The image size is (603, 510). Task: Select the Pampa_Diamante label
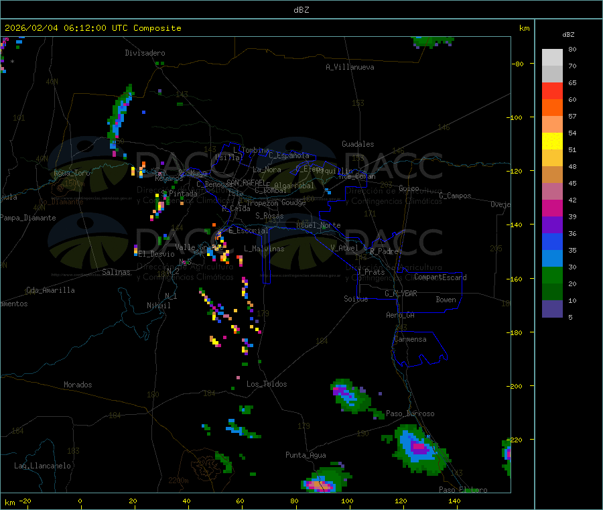coord(27,218)
